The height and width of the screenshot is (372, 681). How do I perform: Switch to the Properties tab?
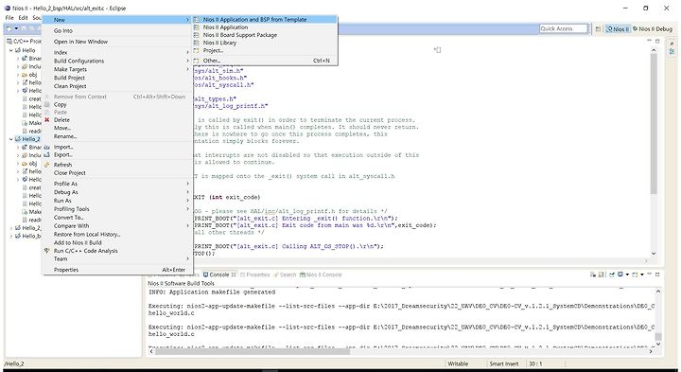point(255,275)
